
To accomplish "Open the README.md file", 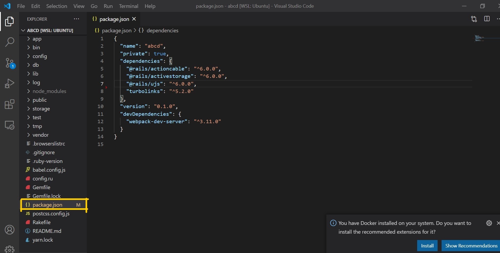I will [53, 231].
